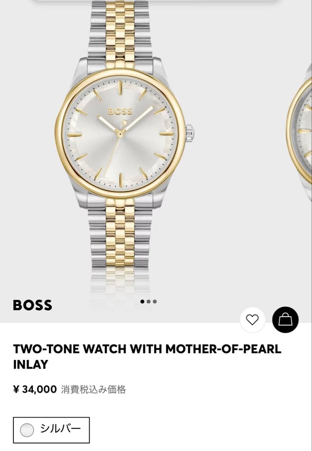Tap the black shopping bag icon

[x=285, y=320]
